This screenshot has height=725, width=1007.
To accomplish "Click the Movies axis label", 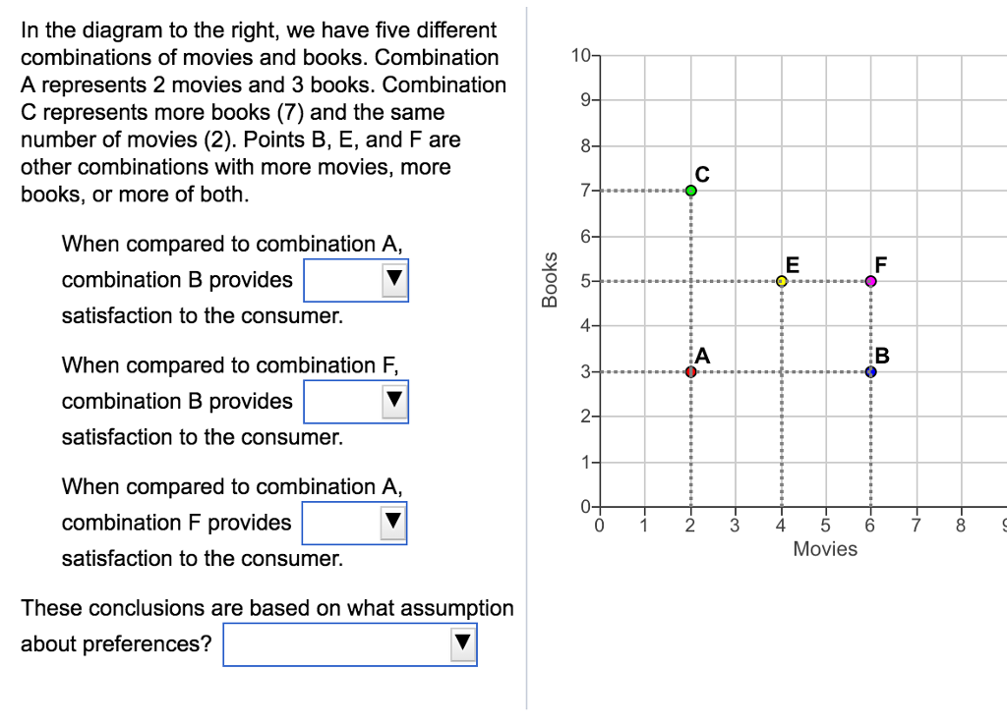I will point(826,548).
